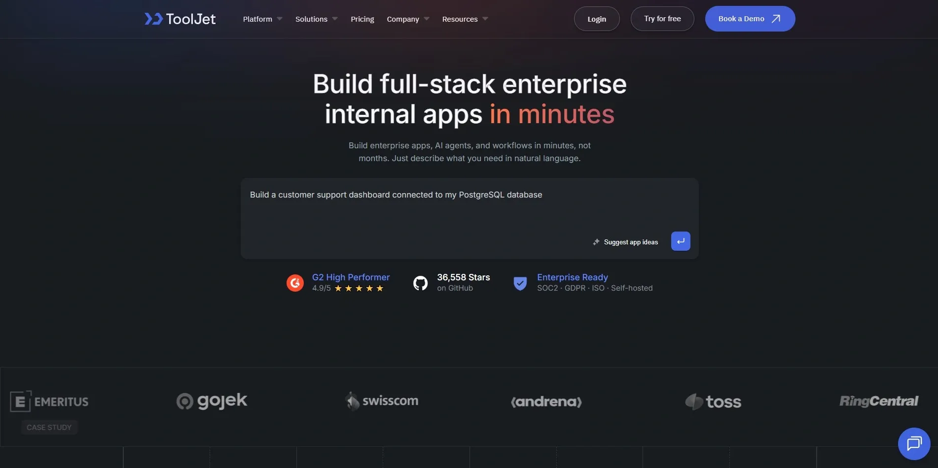Image resolution: width=938 pixels, height=468 pixels.
Task: Submit prompt with the enter arrow button
Action: 681,241
